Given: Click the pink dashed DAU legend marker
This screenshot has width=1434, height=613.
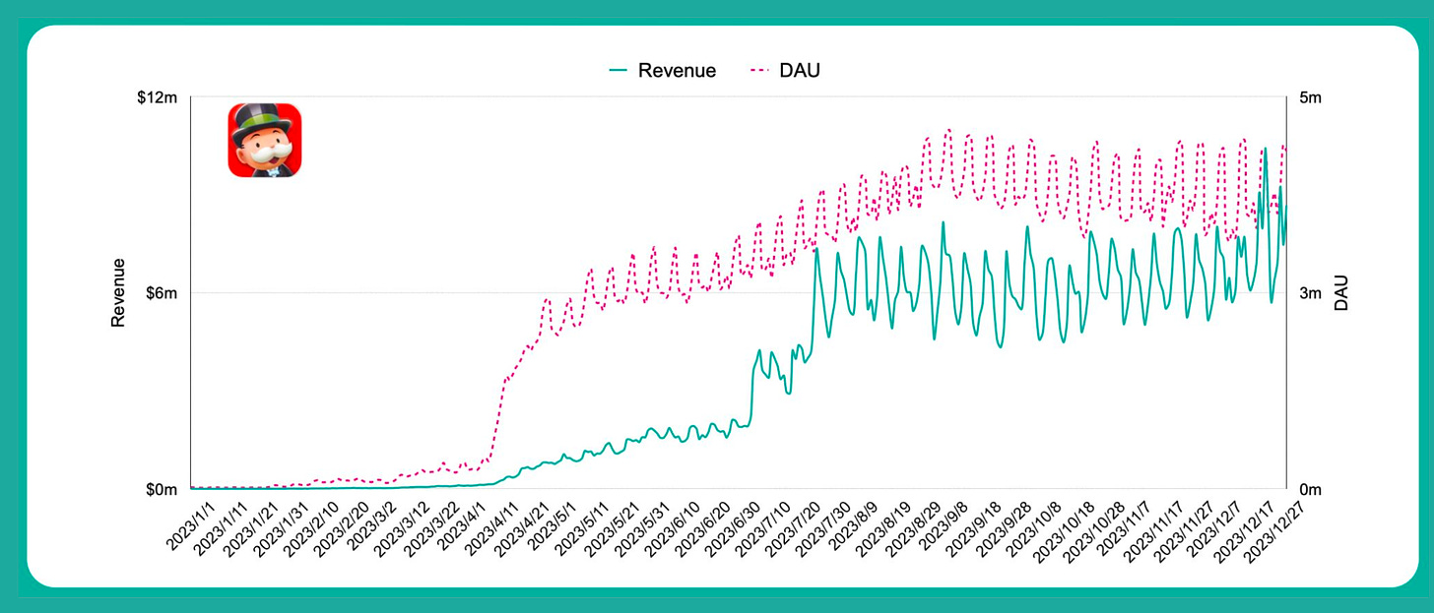Looking at the screenshot, I should (763, 71).
